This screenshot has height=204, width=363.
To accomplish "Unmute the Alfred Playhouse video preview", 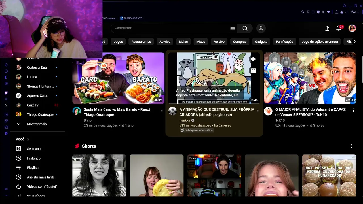I will point(254,59).
